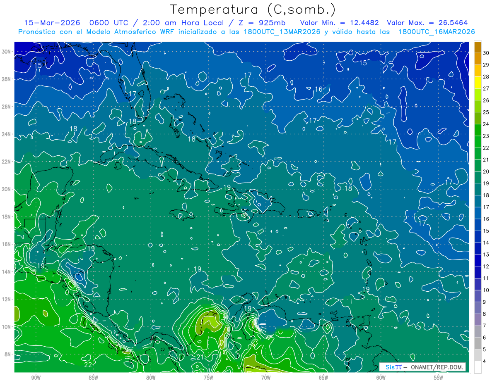Click legend value '30' on the color scale
Image resolution: width=497 pixels, height=383 pixels.
[486, 52]
